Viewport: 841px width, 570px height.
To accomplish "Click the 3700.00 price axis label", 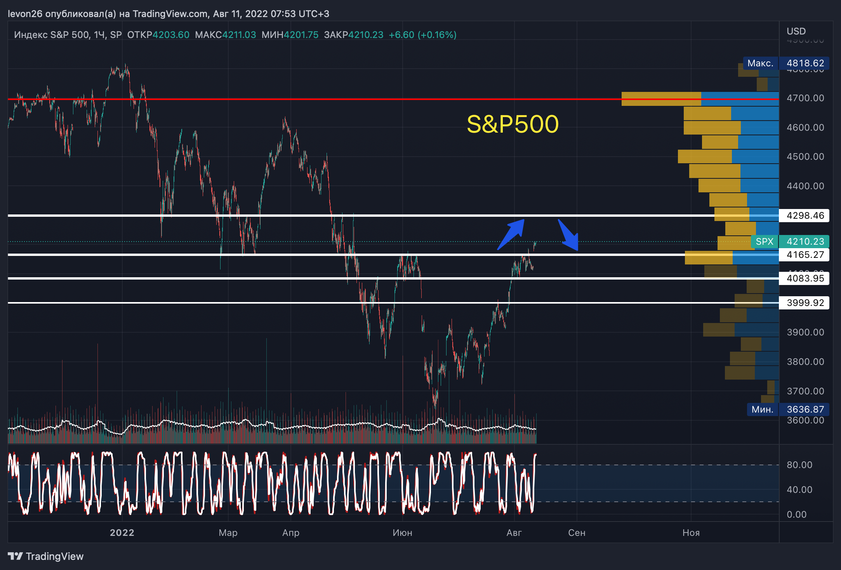I will 805,391.
